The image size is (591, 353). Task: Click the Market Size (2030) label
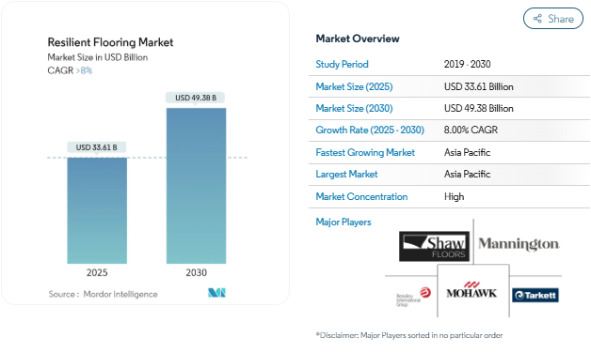[x=354, y=109]
